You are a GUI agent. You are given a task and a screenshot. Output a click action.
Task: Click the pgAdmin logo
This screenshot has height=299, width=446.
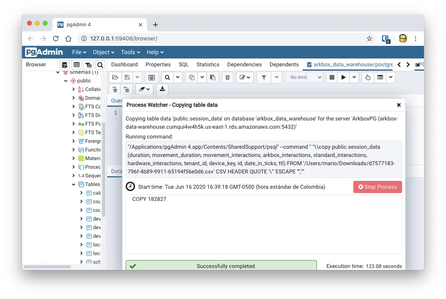click(44, 52)
